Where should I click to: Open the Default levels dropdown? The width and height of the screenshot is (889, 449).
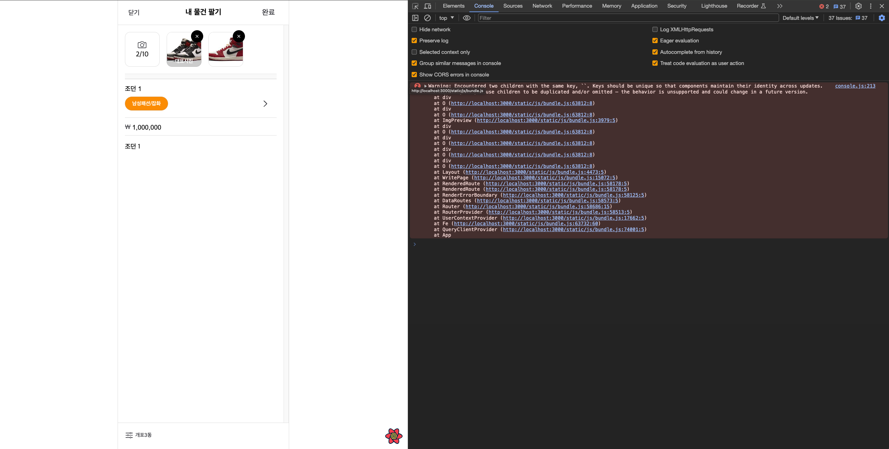tap(800, 18)
